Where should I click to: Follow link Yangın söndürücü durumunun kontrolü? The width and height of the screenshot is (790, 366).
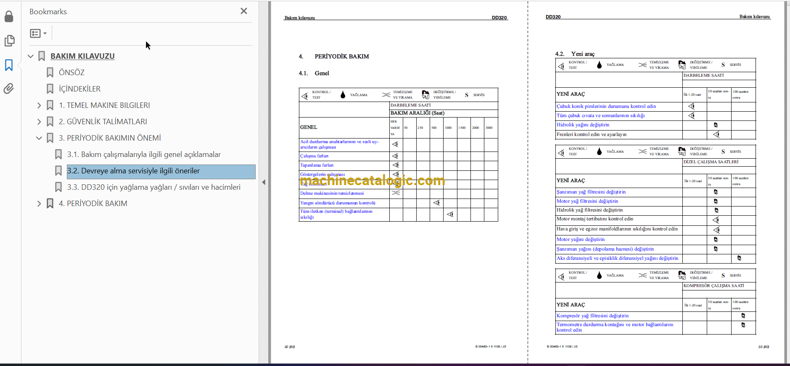[338, 203]
